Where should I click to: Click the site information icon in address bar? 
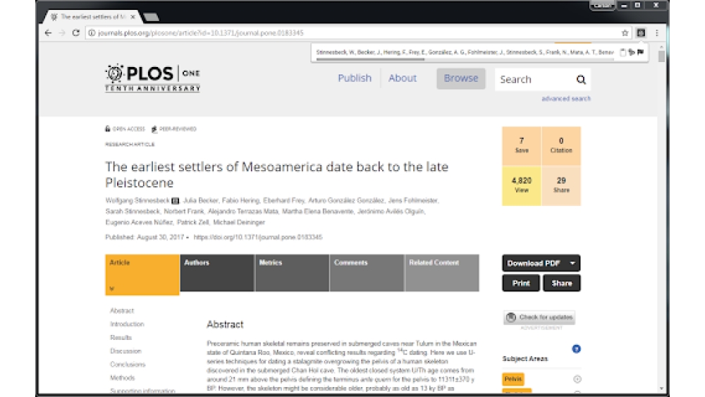[92, 33]
